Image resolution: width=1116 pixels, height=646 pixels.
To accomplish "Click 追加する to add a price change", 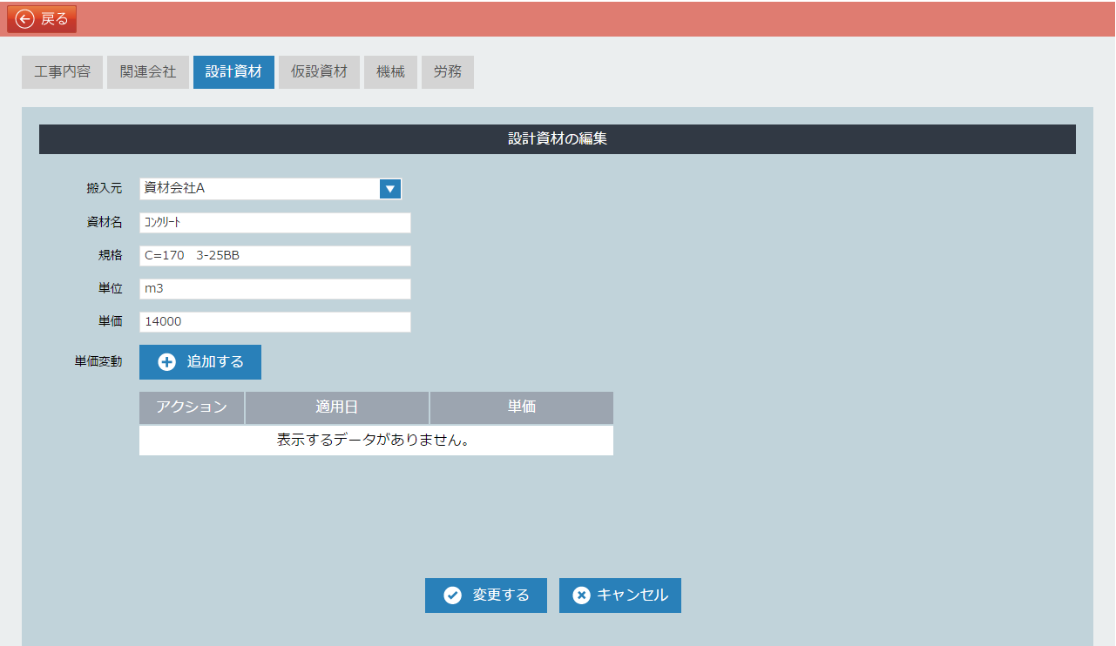I will tap(200, 362).
